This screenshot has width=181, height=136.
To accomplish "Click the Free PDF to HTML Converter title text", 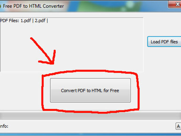I will coord(33,6).
